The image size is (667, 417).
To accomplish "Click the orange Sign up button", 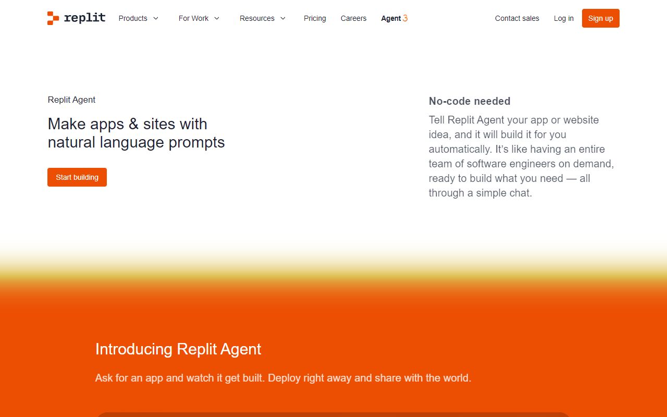I will [x=600, y=18].
